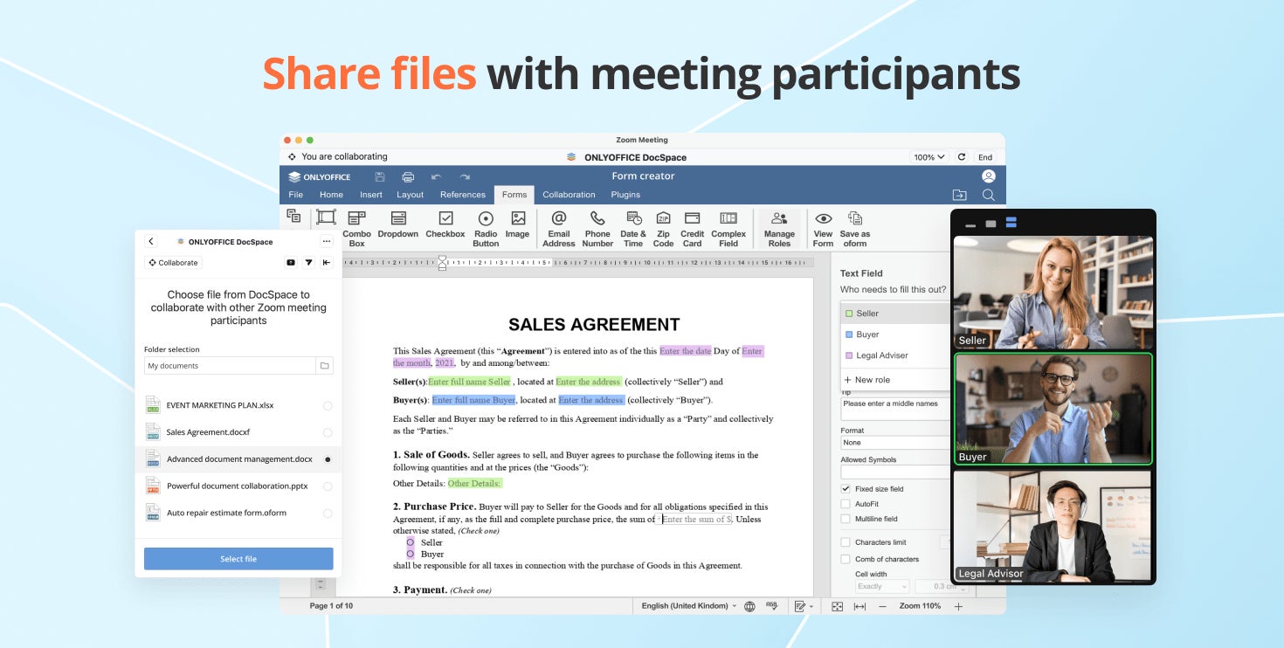Add a New role option

[895, 380]
